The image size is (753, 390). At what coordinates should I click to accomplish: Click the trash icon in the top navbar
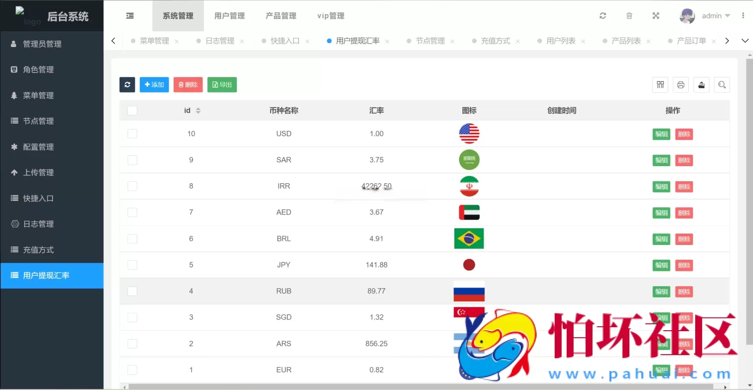(629, 15)
